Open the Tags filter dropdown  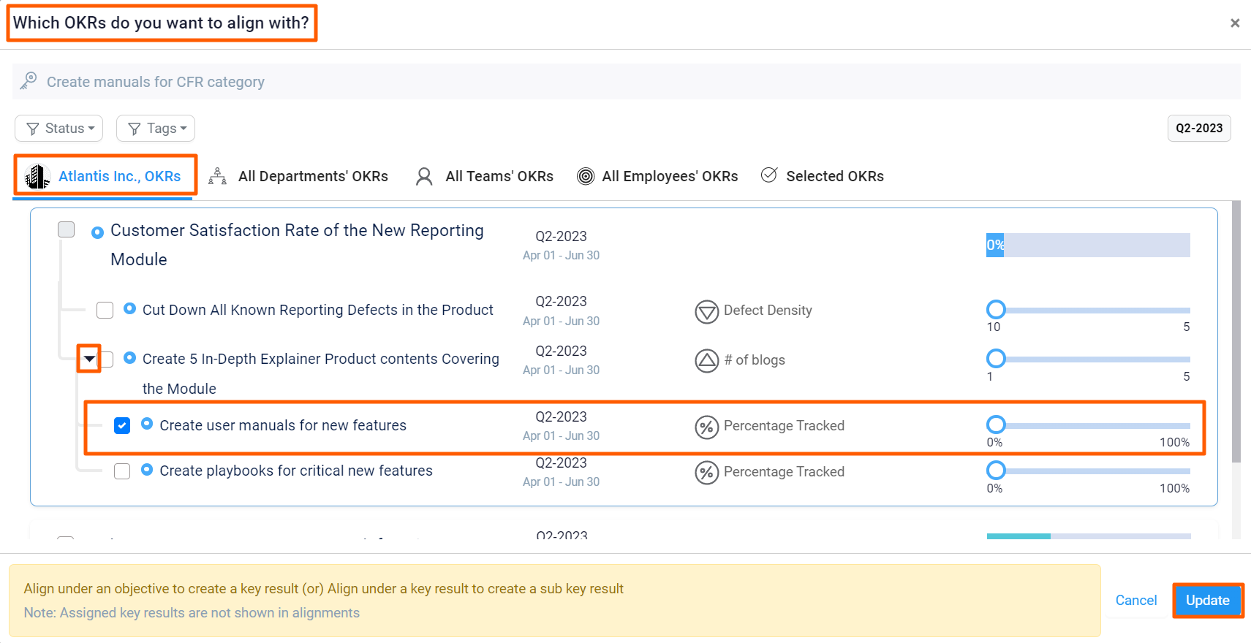pyautogui.click(x=156, y=129)
